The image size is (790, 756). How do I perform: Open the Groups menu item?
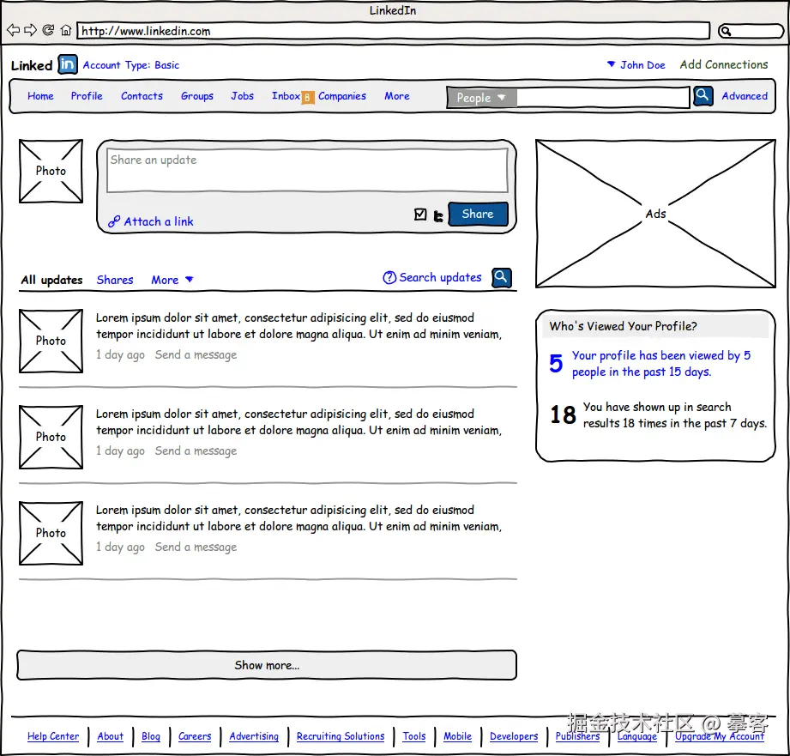pos(197,96)
